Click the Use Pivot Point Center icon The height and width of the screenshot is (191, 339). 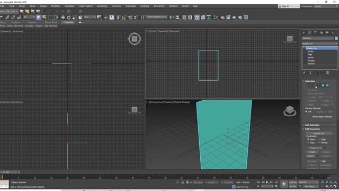[x=99, y=18]
